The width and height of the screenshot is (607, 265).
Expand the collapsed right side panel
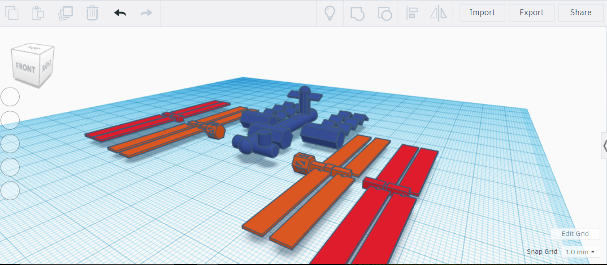pyautogui.click(x=604, y=146)
